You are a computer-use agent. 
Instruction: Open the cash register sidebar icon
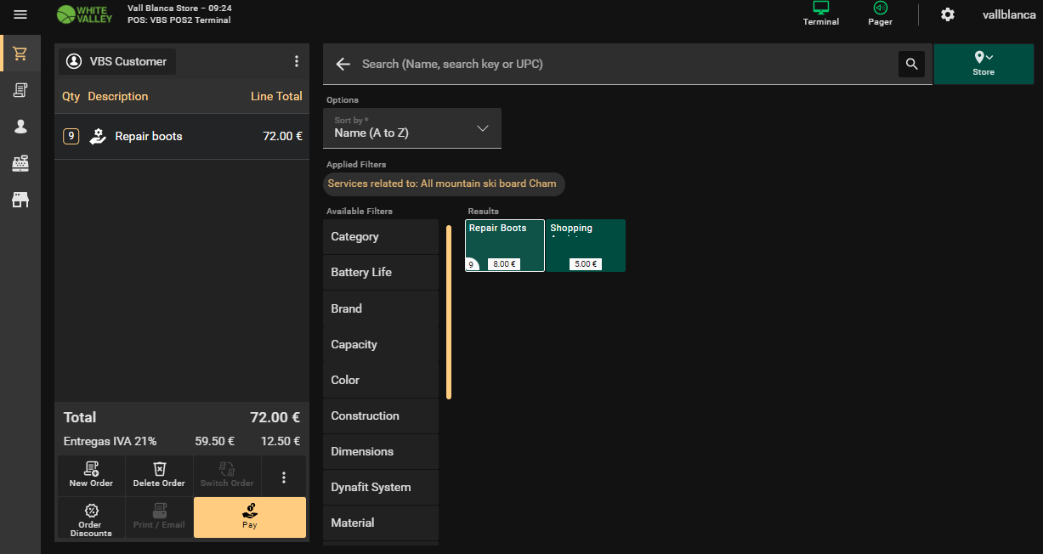[x=20, y=163]
